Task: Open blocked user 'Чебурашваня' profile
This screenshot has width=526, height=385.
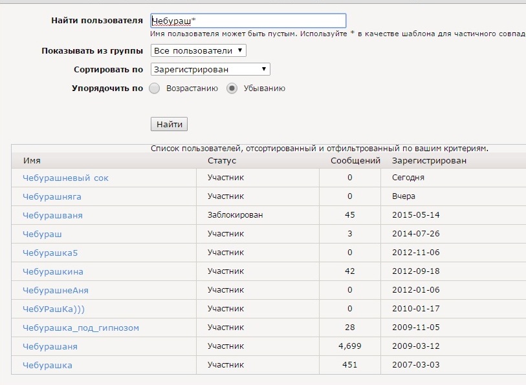Action: (x=52, y=215)
